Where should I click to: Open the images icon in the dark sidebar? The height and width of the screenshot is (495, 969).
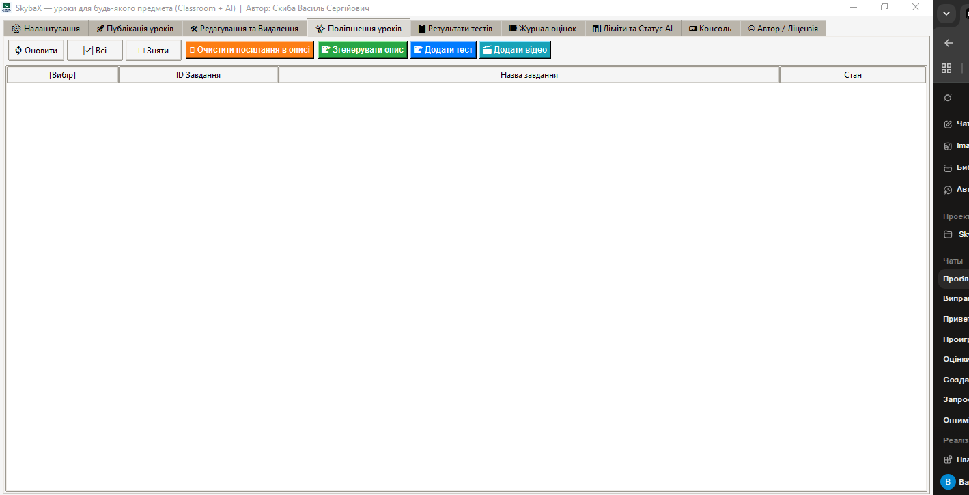948,146
